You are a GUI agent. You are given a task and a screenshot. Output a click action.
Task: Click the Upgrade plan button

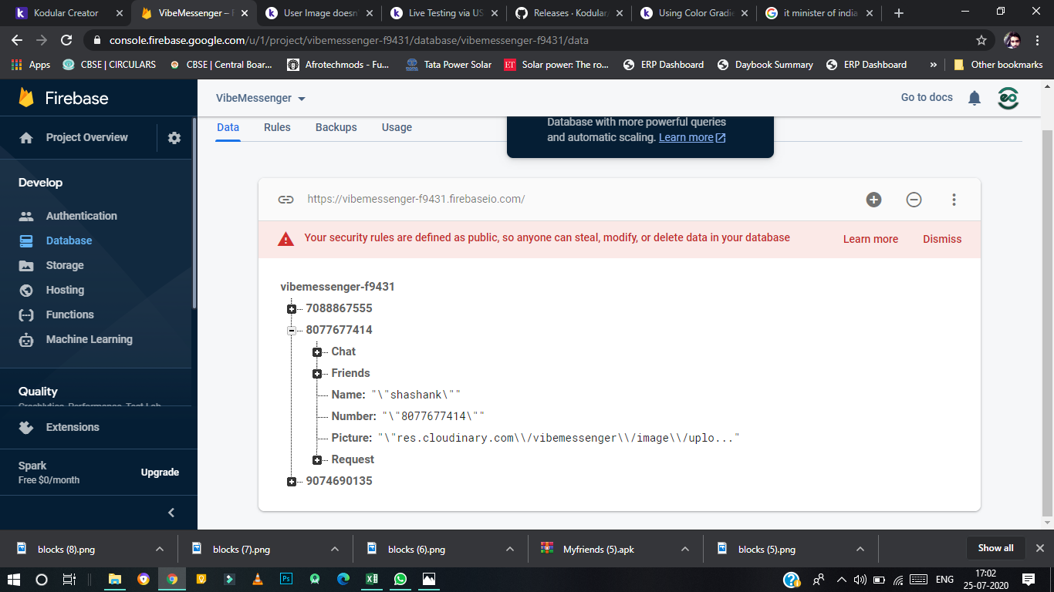point(160,473)
